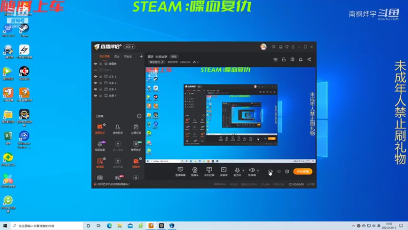The width and height of the screenshot is (408, 230).
Task: Add a camera source (摄像头)
Action: [195, 172]
